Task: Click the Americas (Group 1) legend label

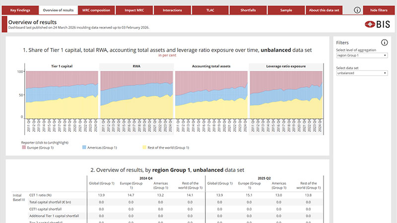Action: (x=102, y=148)
